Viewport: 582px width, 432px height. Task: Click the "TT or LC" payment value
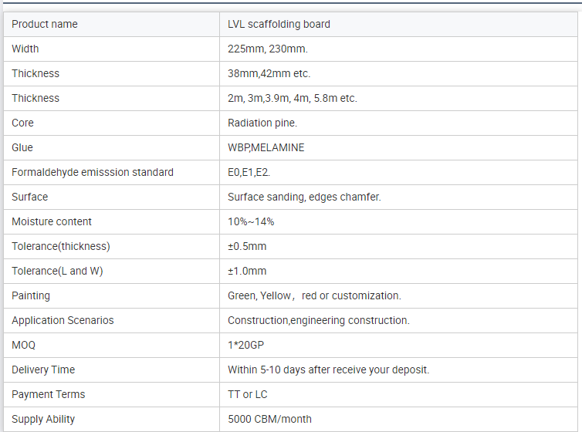(x=249, y=394)
